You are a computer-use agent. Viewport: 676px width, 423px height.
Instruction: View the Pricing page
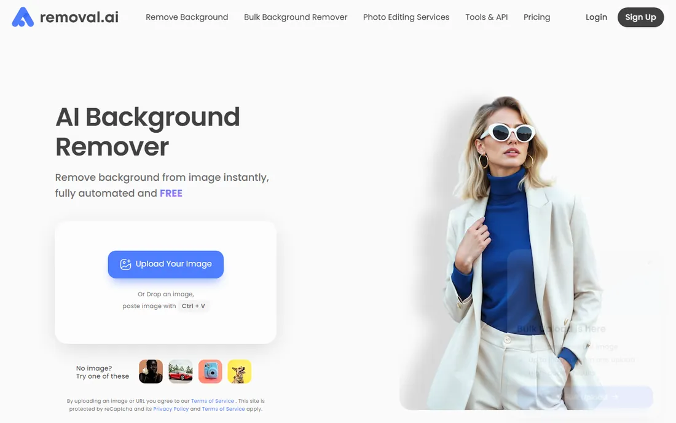click(536, 17)
